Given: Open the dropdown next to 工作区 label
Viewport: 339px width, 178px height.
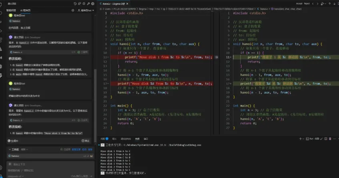Looking at the screenshot, I should coord(25,150).
